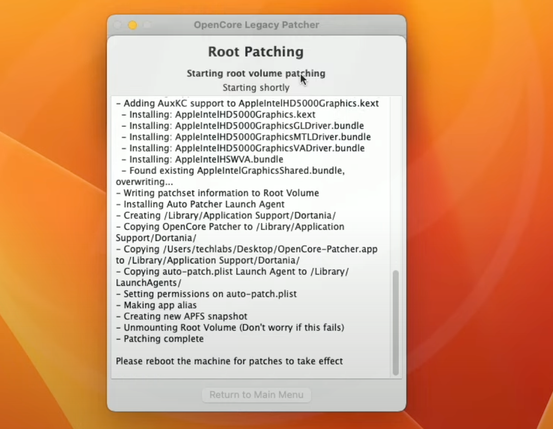The width and height of the screenshot is (553, 429).
Task: Select the 'Installing: AppleIntelHSWVA.bundle' line
Action: (203, 159)
